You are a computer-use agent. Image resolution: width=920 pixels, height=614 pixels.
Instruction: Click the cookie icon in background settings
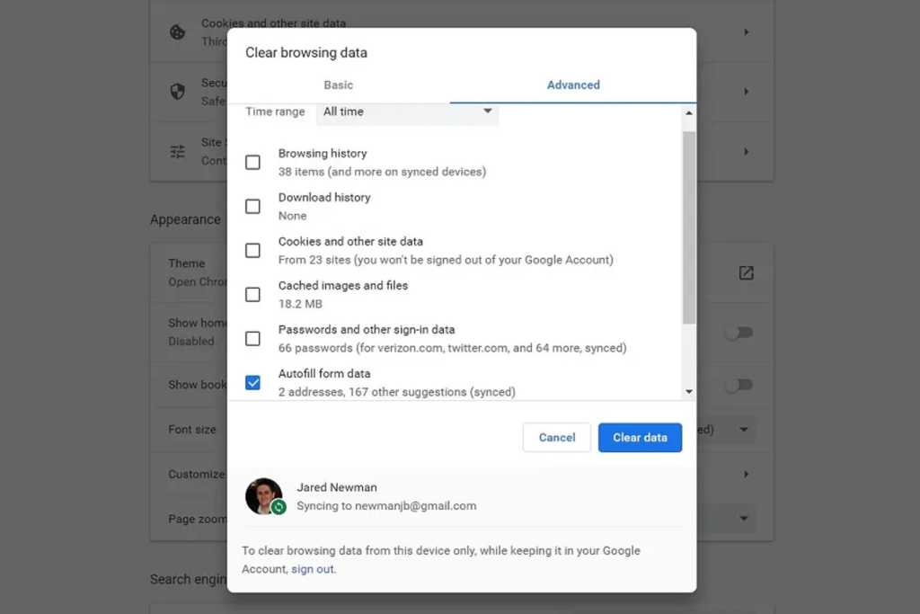pos(177,31)
